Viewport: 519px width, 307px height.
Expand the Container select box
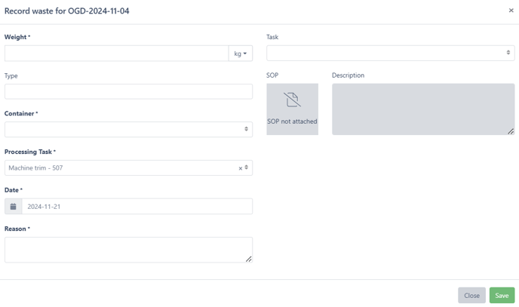pyautogui.click(x=128, y=129)
